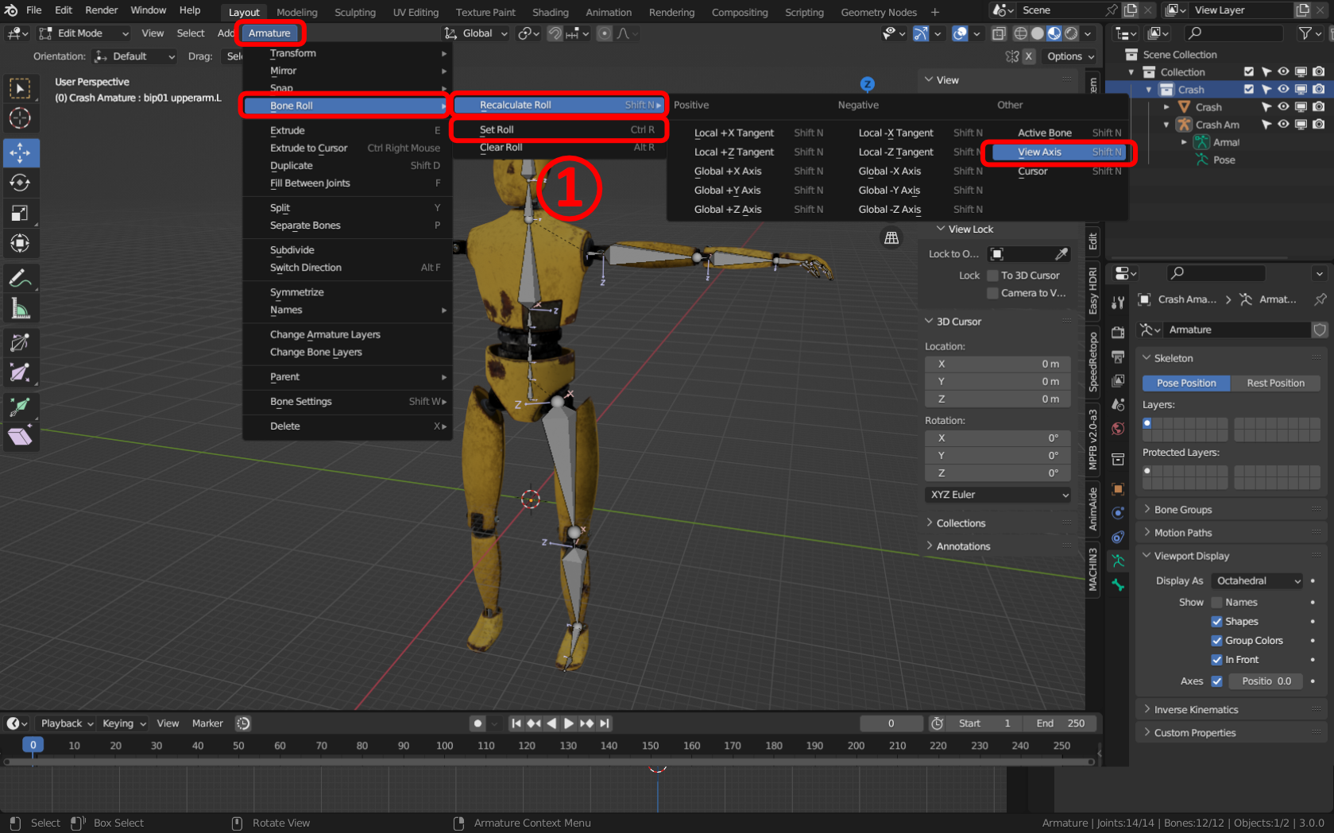This screenshot has height=833, width=1334.
Task: Open the Tool properties tab
Action: click(1118, 303)
